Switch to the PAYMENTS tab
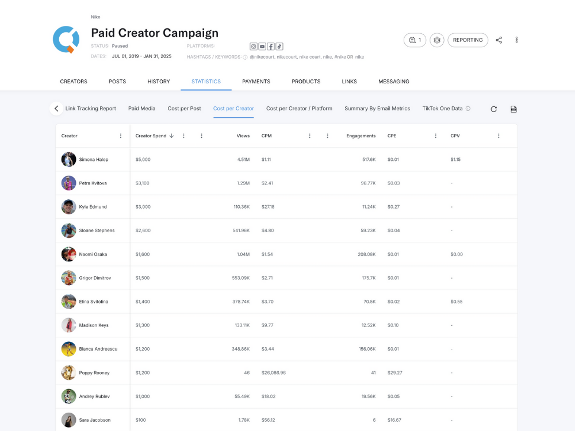 point(256,81)
